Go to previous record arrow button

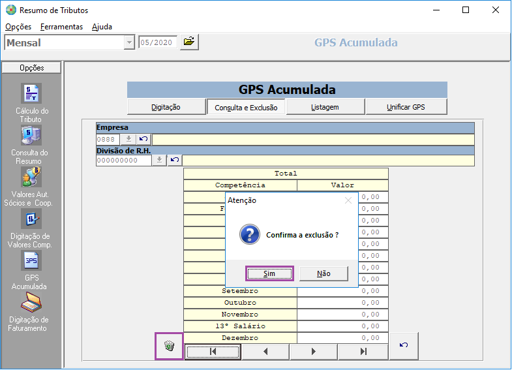pos(265,352)
